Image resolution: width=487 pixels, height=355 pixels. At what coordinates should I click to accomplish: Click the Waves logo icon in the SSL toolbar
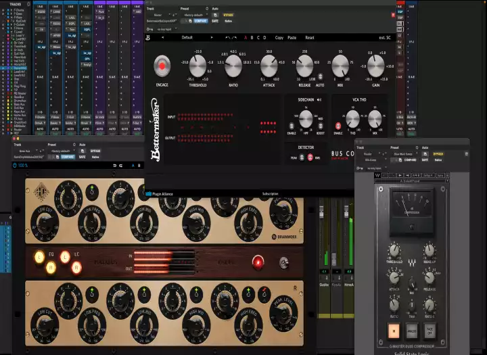(x=377, y=176)
